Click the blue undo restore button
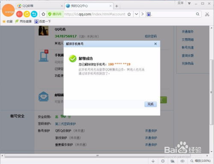The image size is (214, 164). pos(34,14)
